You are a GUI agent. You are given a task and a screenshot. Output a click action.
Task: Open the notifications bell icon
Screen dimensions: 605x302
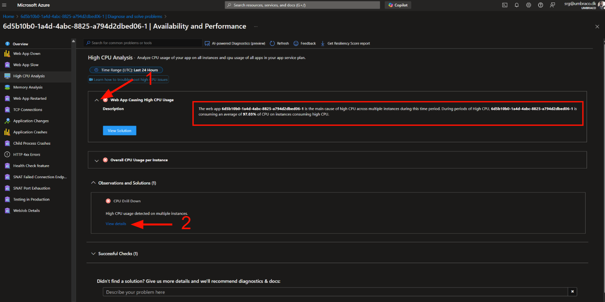[517, 5]
